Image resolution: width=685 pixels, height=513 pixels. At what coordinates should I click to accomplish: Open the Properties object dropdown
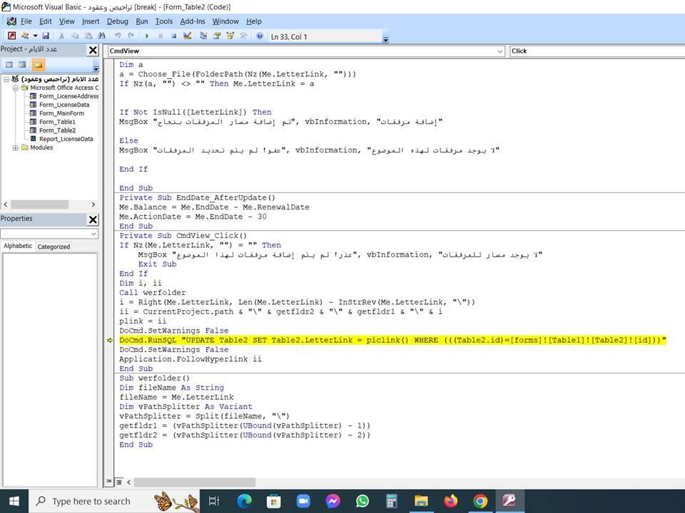tap(93, 234)
